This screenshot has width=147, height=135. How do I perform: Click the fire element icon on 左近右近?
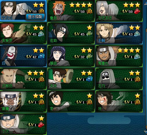click(137, 11)
